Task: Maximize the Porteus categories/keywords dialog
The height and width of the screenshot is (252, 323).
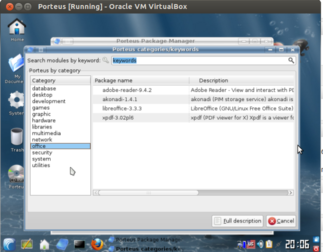Action: point(281,49)
